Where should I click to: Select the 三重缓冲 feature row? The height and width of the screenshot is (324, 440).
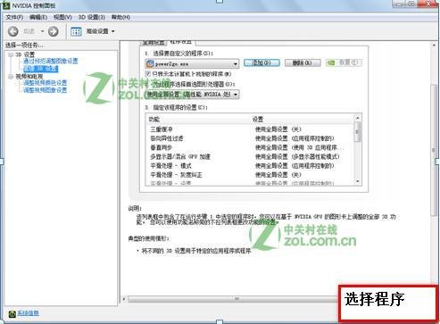click(x=249, y=129)
